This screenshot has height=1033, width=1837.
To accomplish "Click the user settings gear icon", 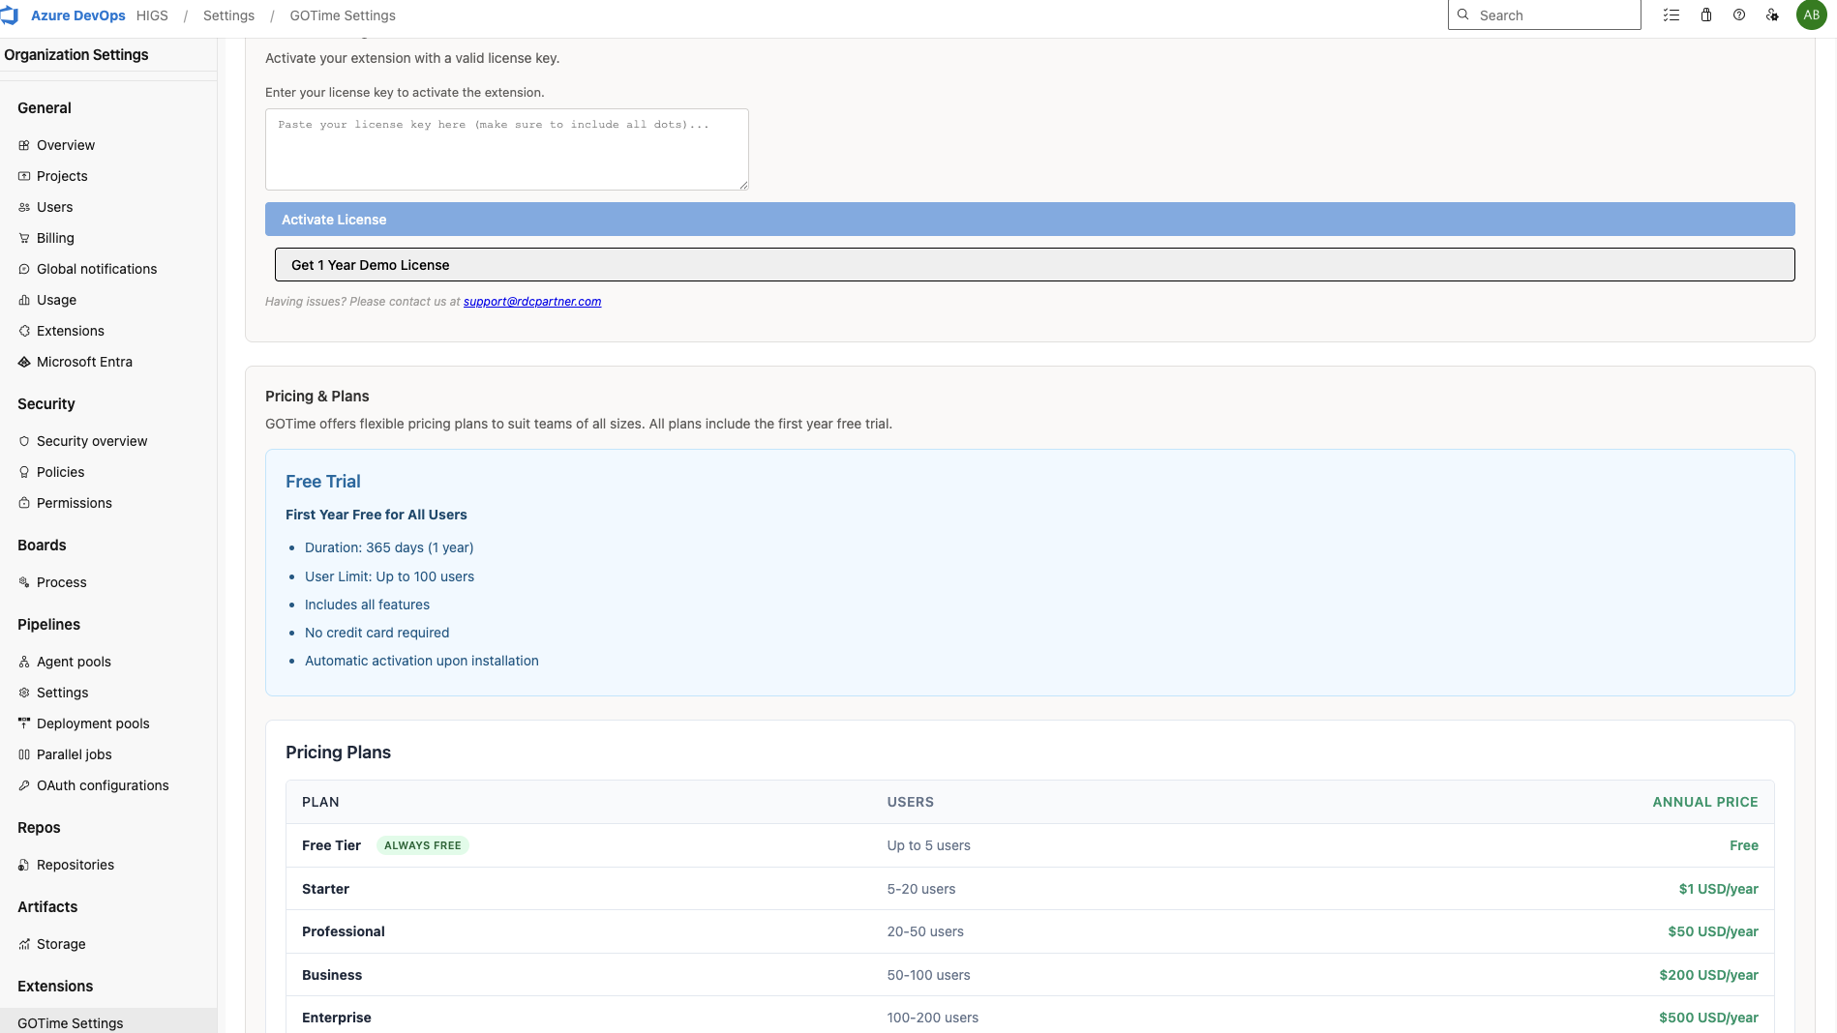I will pos(1772,15).
